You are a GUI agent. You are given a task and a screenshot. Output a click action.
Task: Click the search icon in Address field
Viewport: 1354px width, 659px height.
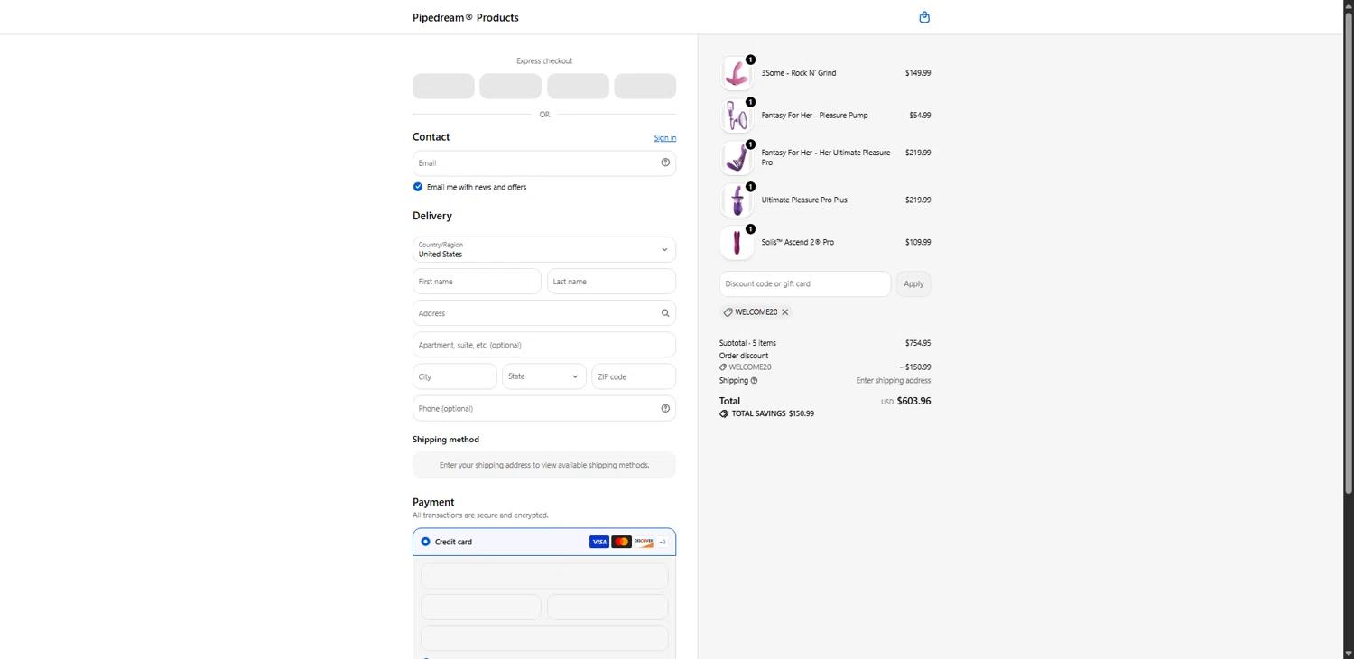[x=665, y=313]
